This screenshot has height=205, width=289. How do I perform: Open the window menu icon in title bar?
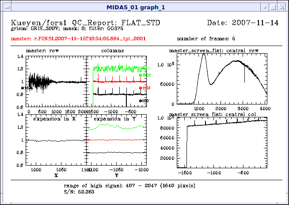tap(5, 7)
